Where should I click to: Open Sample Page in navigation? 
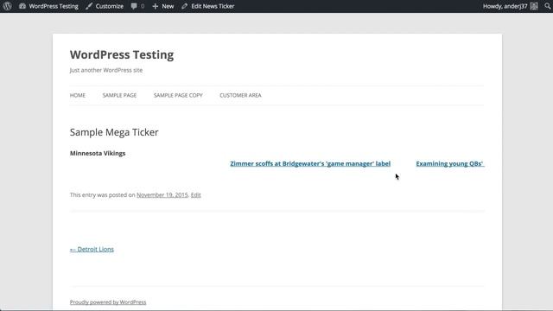[119, 95]
